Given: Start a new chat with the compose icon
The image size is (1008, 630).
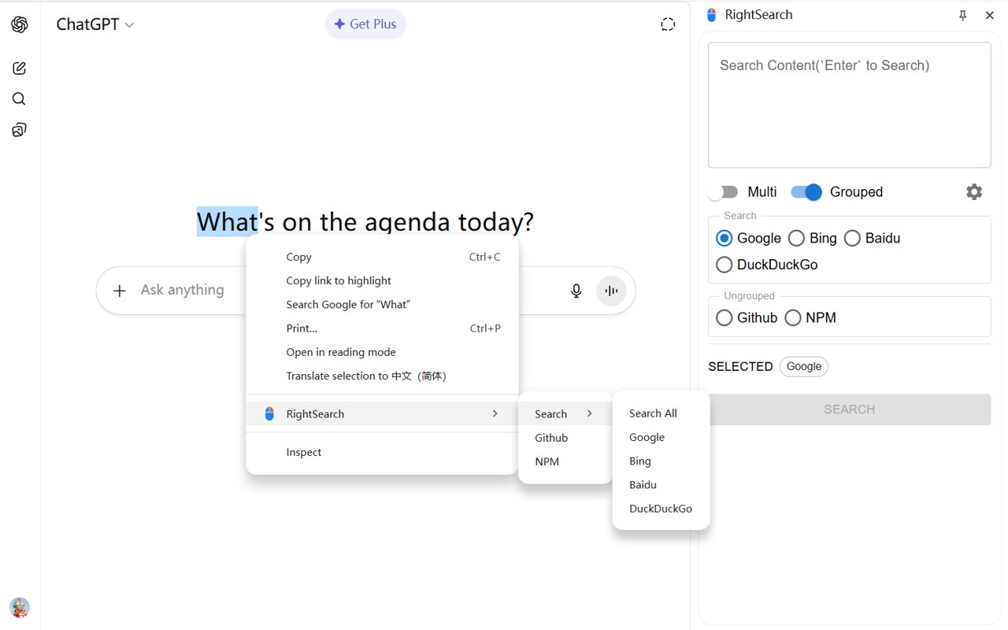Looking at the screenshot, I should pos(20,69).
